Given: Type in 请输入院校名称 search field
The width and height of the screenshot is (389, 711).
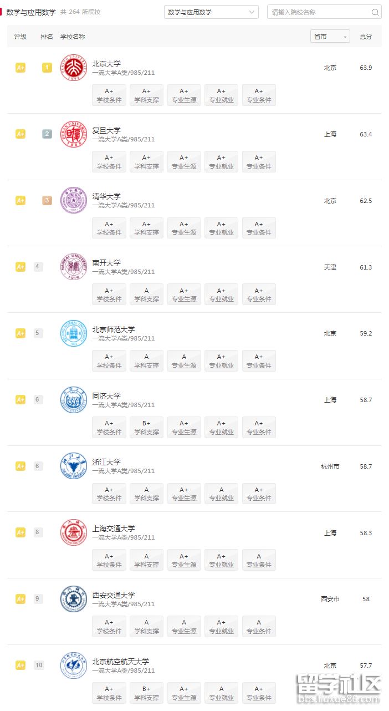Looking at the screenshot, I should coord(319,12).
